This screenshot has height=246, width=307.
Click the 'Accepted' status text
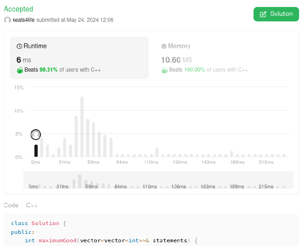[x=19, y=9]
